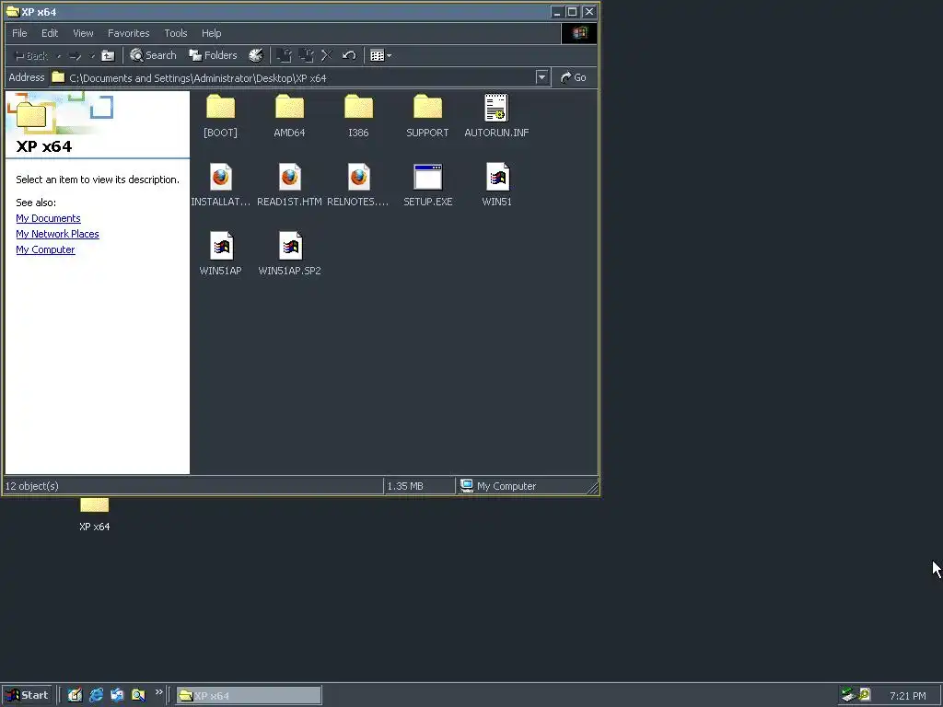The image size is (943, 707).
Task: Click the Back button
Action: coord(30,56)
